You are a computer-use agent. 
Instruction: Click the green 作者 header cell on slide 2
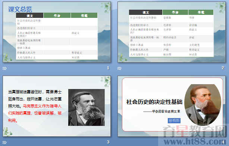175,12
